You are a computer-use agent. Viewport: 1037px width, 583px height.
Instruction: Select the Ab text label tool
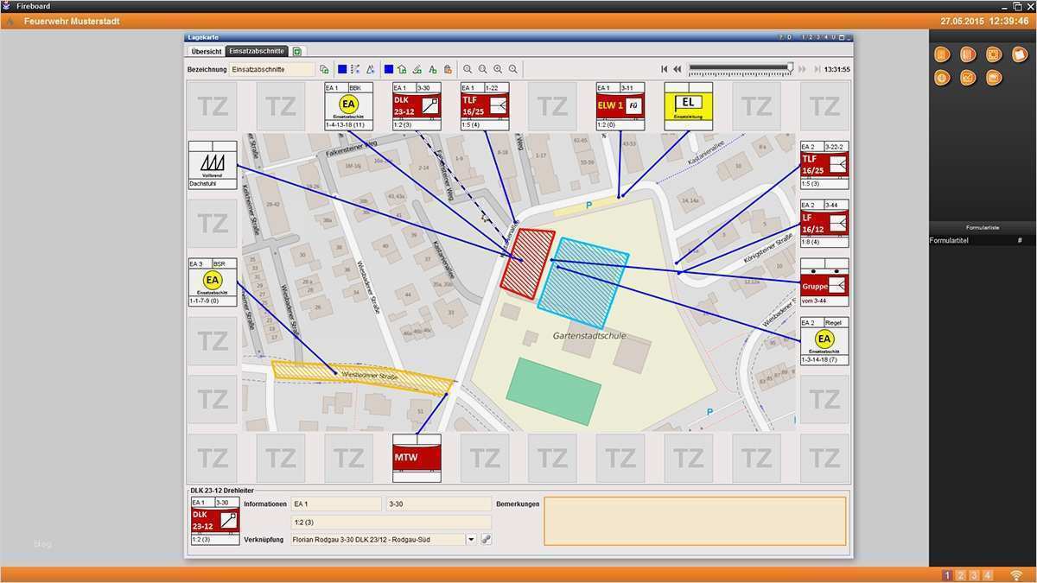pyautogui.click(x=432, y=69)
